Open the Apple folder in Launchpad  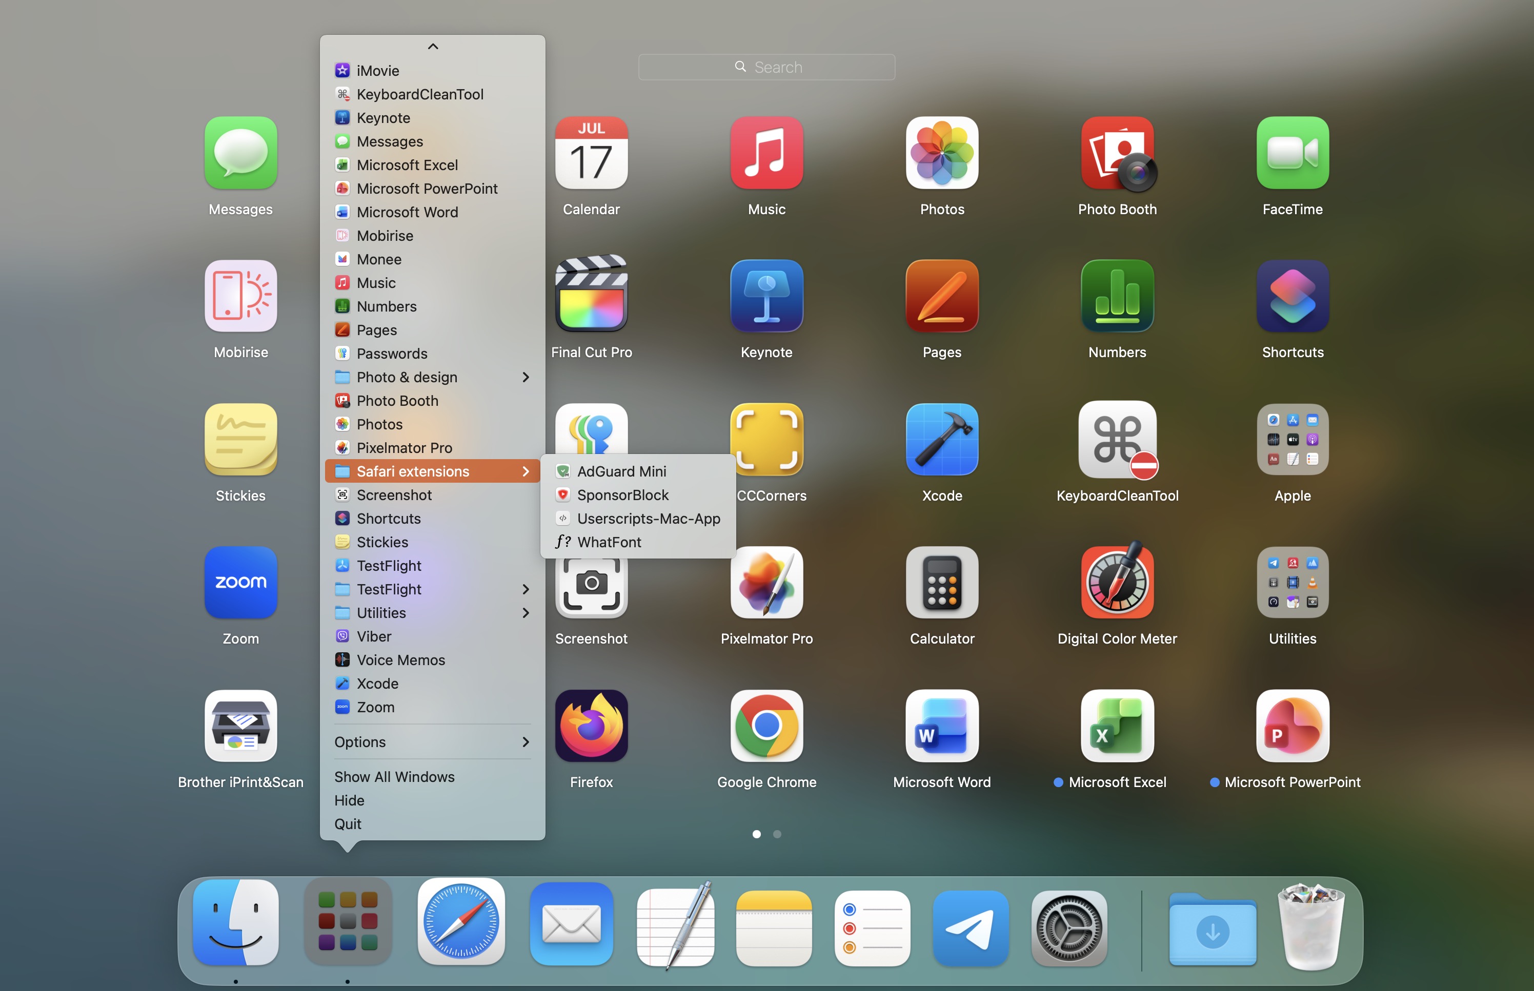tap(1293, 440)
